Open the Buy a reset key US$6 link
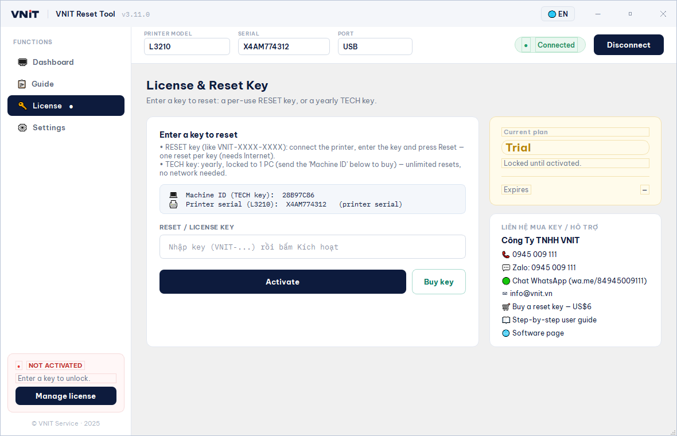 click(552, 307)
